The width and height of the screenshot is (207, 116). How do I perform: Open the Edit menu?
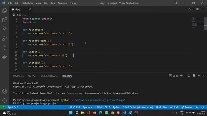(x=17, y=3)
